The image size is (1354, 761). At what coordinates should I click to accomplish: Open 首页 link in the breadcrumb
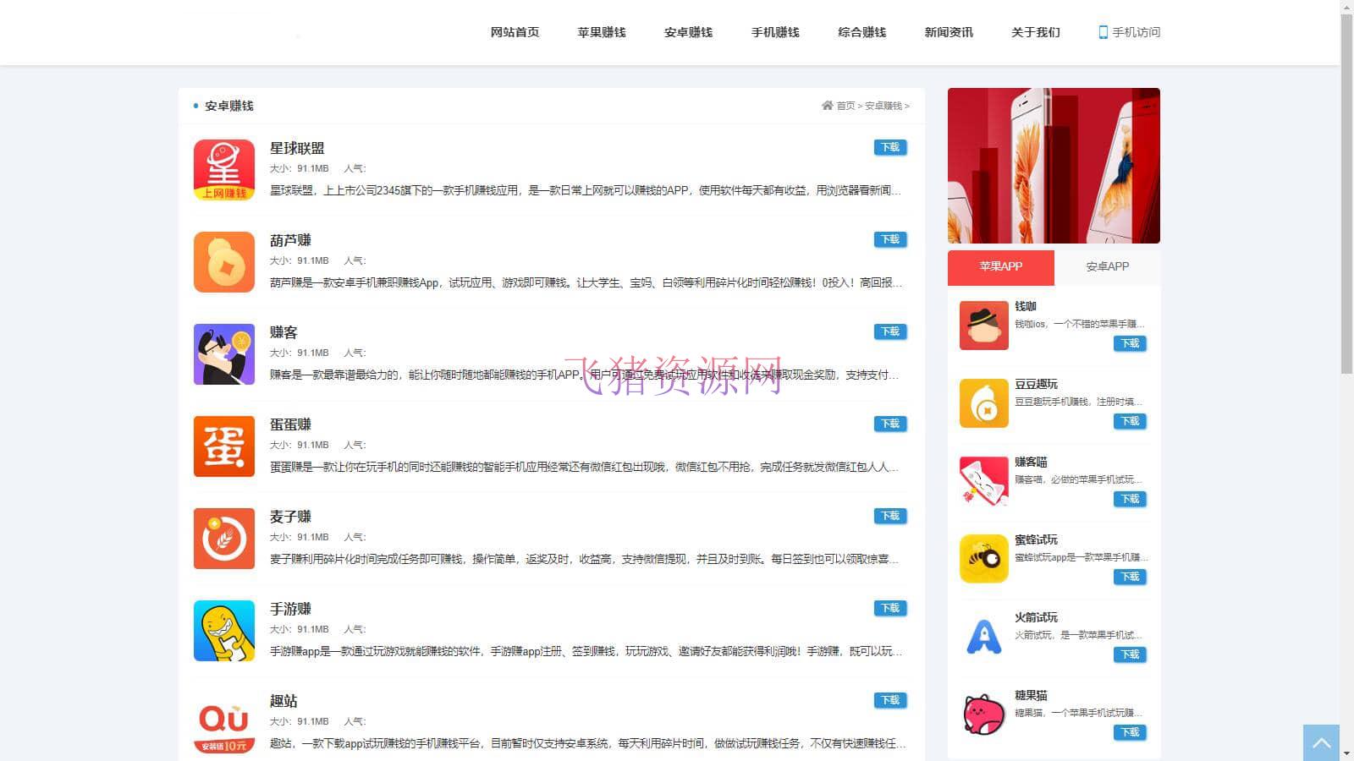(845, 106)
